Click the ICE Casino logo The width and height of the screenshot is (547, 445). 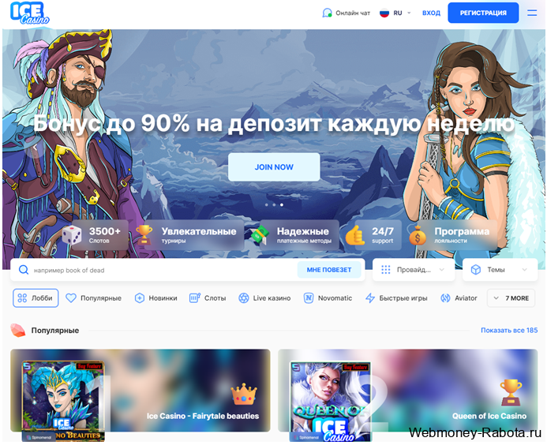pyautogui.click(x=30, y=13)
